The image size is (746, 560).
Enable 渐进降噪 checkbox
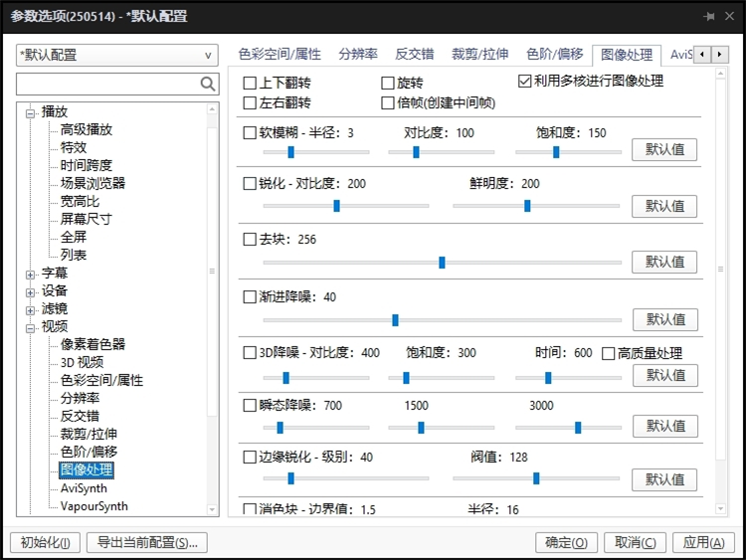250,296
